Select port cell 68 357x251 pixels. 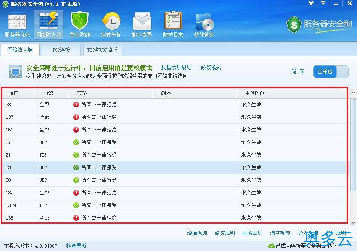pyautogui.click(x=8, y=180)
